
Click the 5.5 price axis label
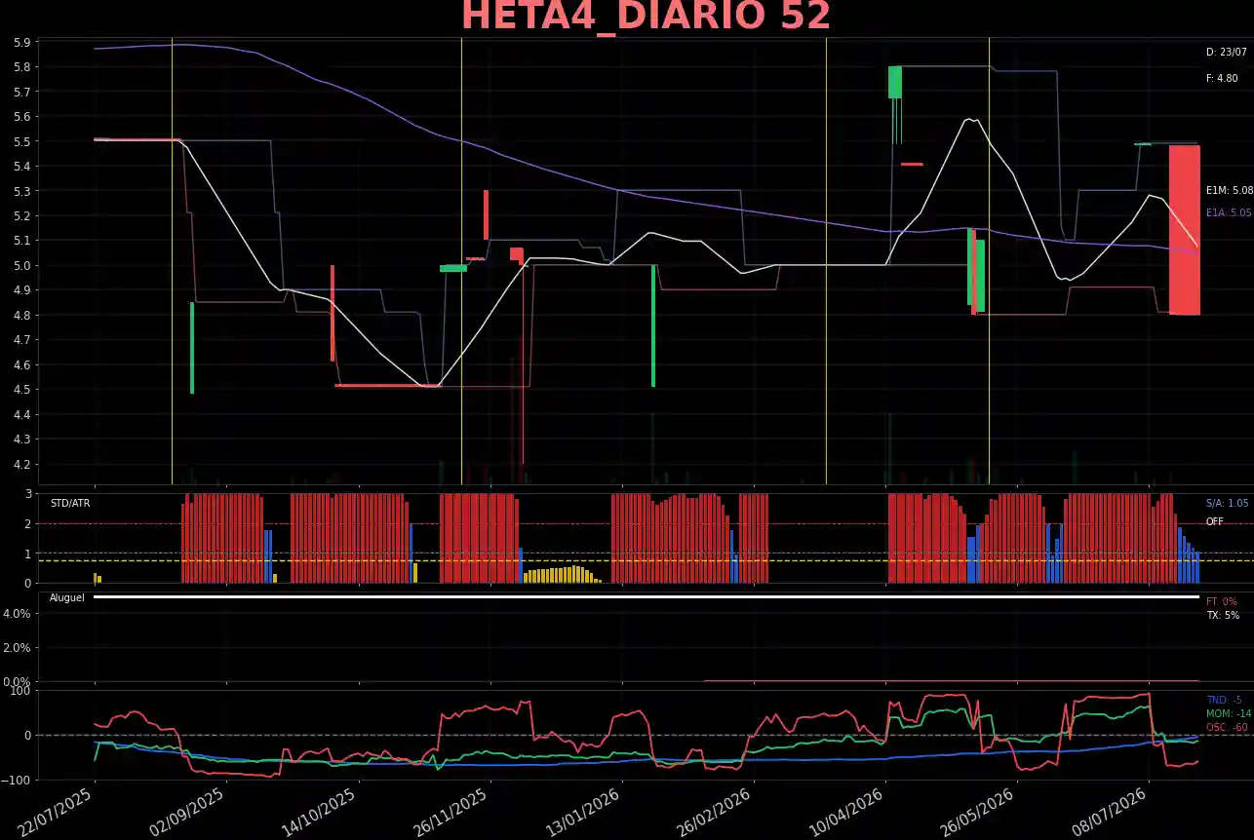click(21, 141)
